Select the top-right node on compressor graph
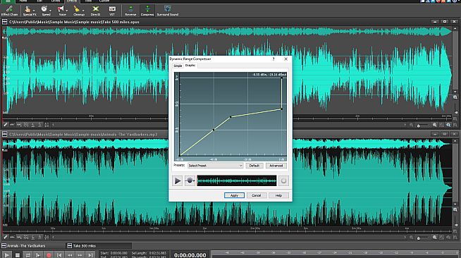Screen dimensions: 461x258 (282, 78)
